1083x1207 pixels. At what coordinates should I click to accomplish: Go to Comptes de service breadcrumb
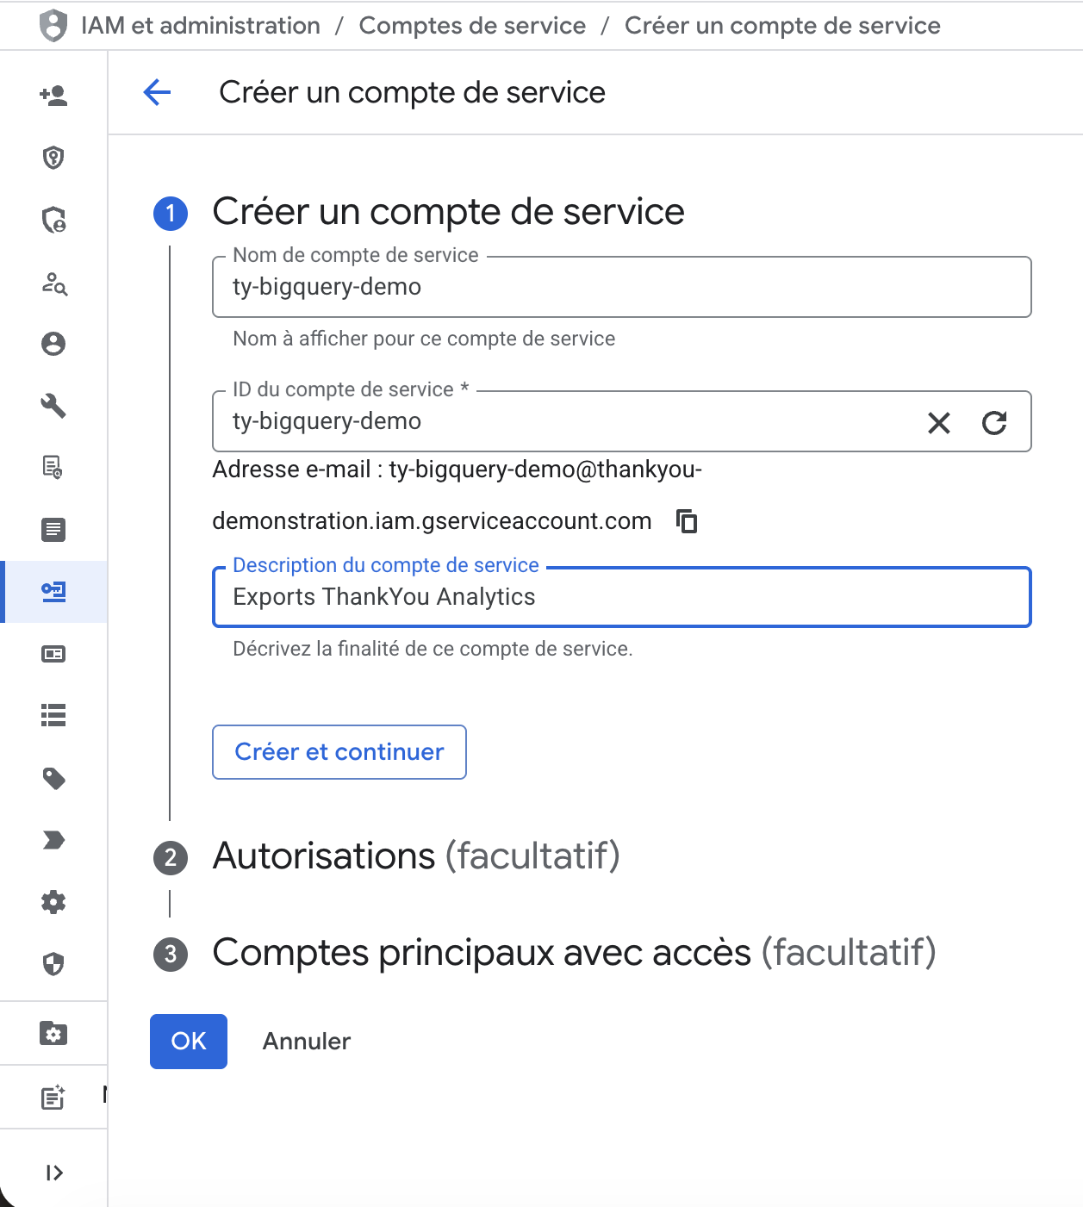coord(472,26)
